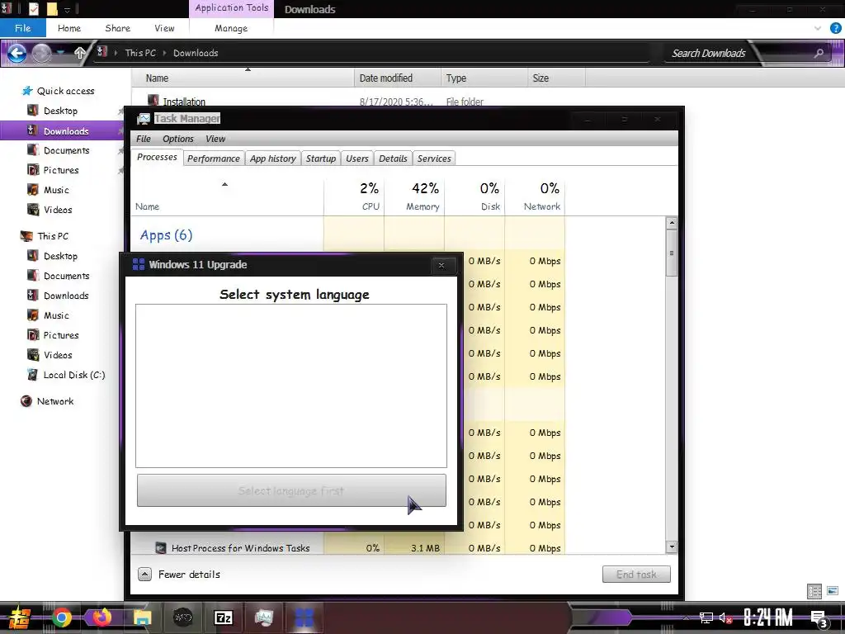Switch Explorer to large icons view

point(832,591)
